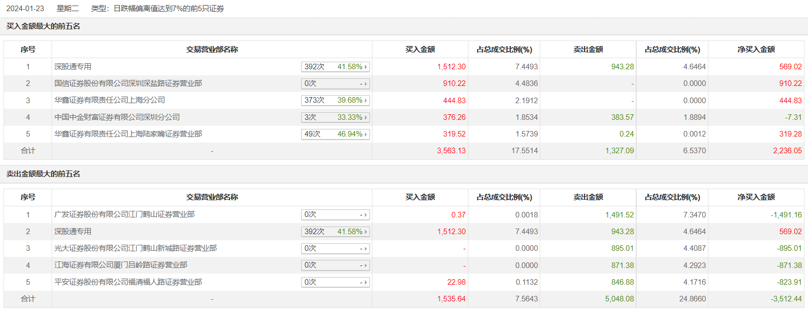Open 江海证券有限公司厦门吕岭路证券营业部

click(121, 265)
